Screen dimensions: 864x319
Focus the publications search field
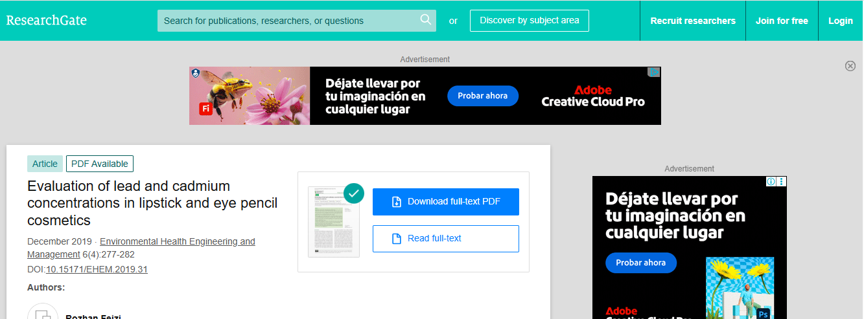(288, 21)
